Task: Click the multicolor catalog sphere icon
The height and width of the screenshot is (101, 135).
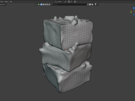Action: click(39, 4)
